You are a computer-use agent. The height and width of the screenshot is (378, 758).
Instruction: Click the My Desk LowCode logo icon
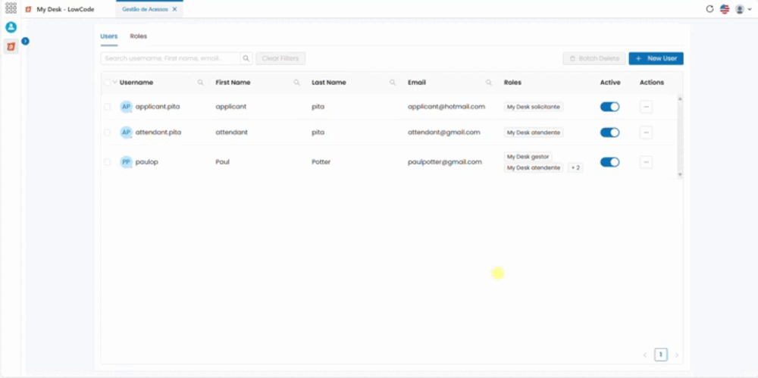pos(28,9)
